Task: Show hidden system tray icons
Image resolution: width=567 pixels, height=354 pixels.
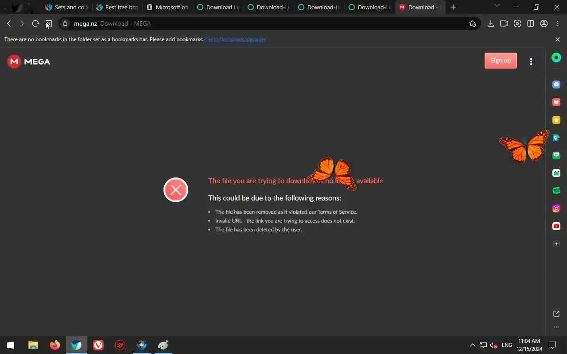Action: [472, 345]
